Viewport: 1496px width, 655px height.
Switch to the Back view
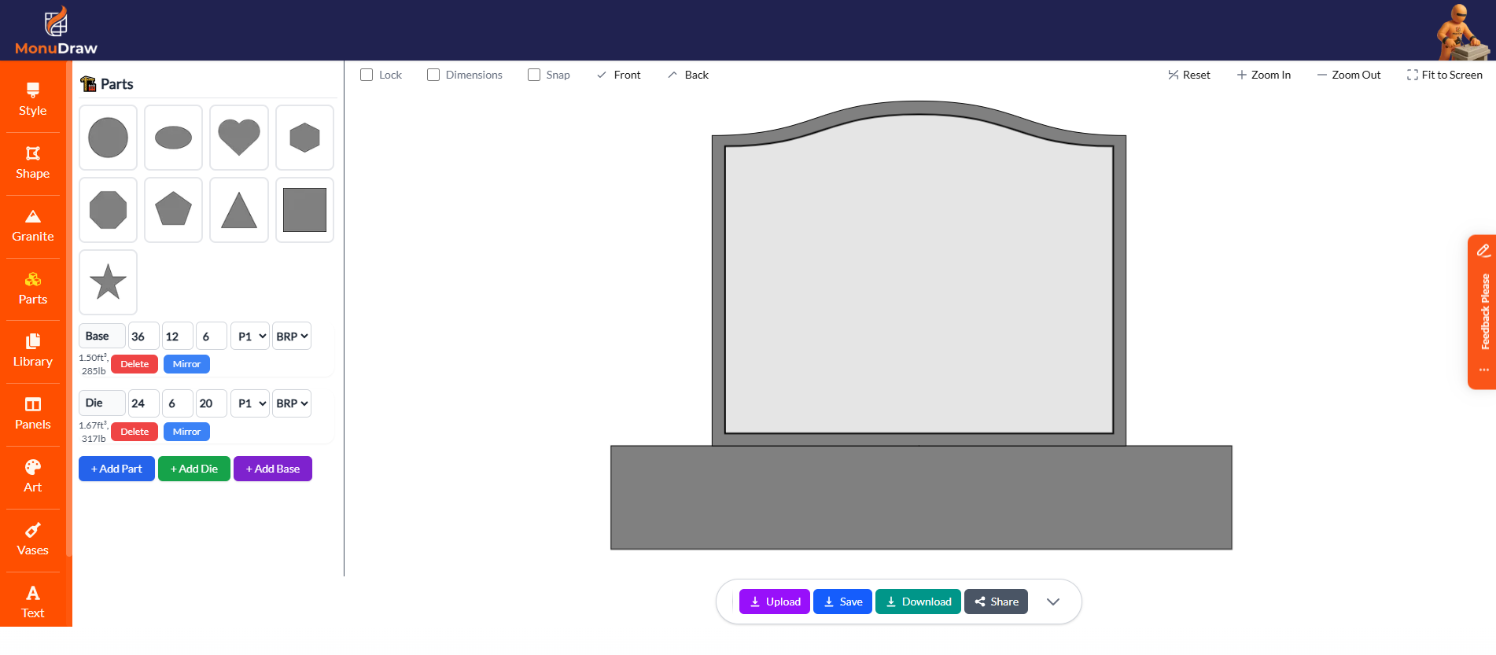pos(688,75)
